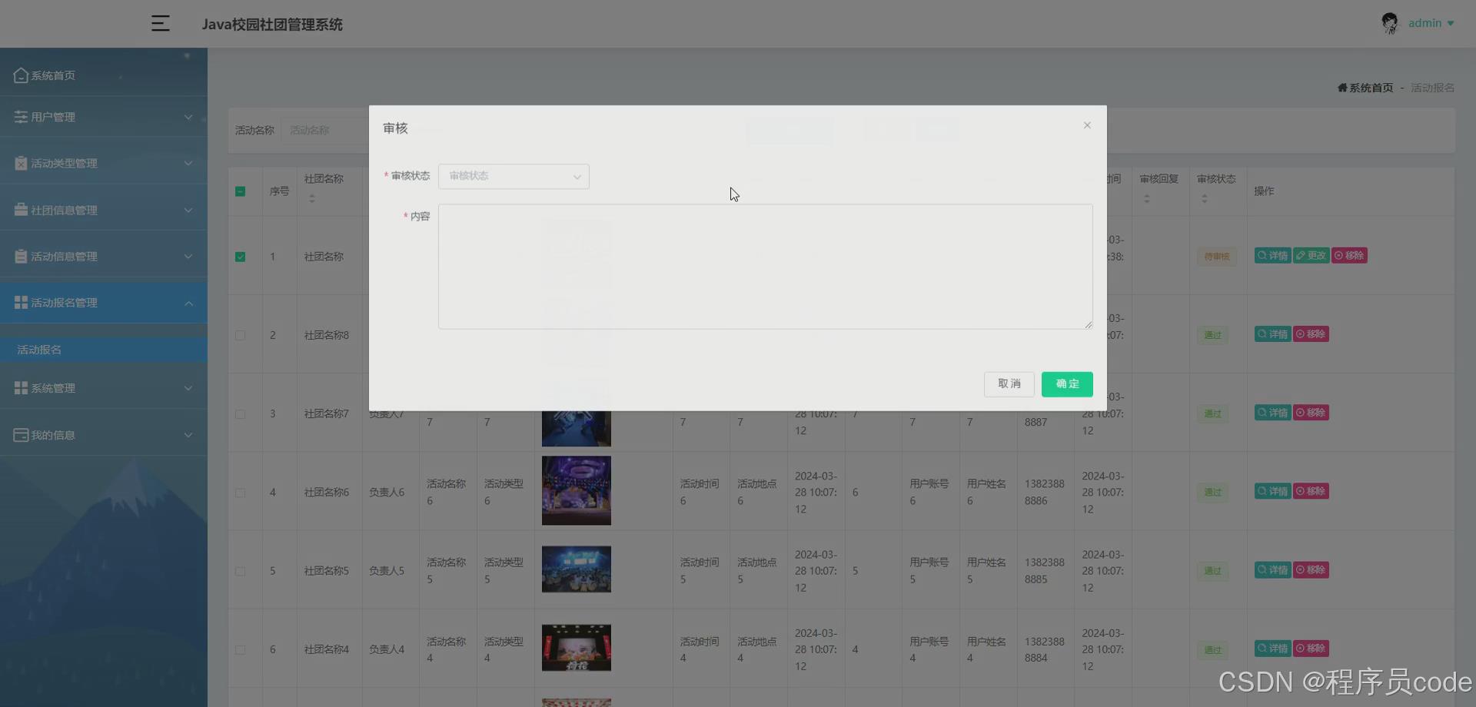This screenshot has width=1476, height=707.
Task: Check the checkbox for row 3
Action: coord(241,414)
